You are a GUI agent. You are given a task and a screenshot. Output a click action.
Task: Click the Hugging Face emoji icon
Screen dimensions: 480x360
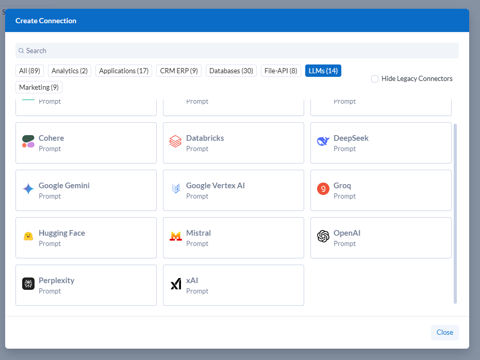pyautogui.click(x=28, y=236)
